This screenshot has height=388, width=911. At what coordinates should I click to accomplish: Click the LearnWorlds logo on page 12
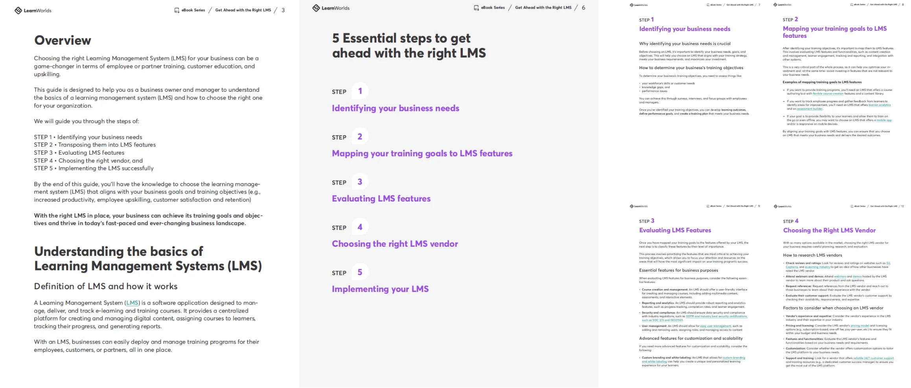[782, 206]
